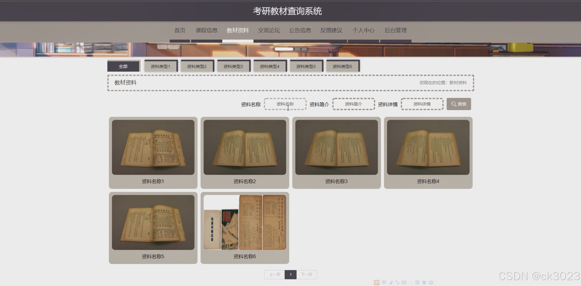Click the IME moon icon

click(x=391, y=282)
